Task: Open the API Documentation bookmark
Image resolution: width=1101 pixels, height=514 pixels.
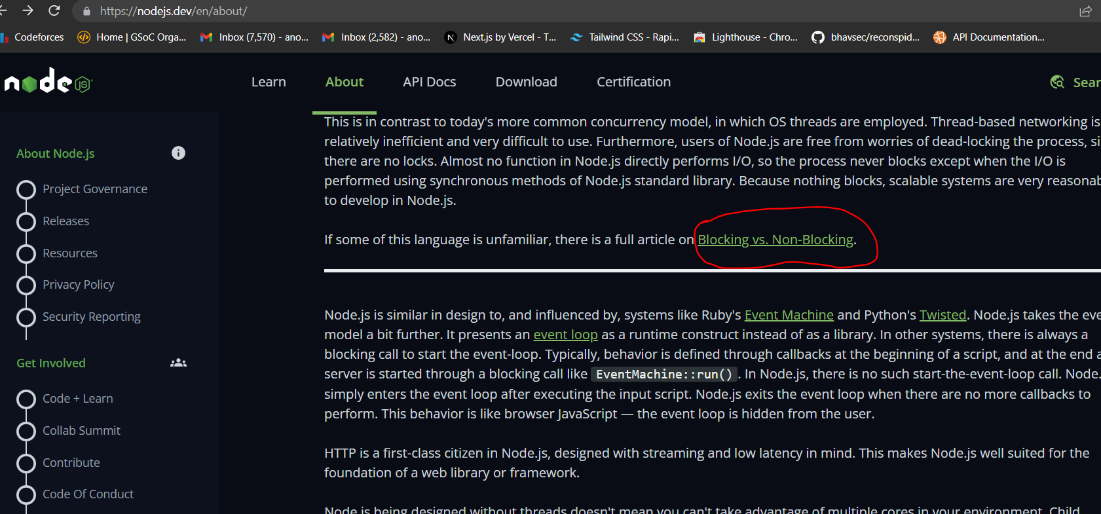Action: point(989,37)
